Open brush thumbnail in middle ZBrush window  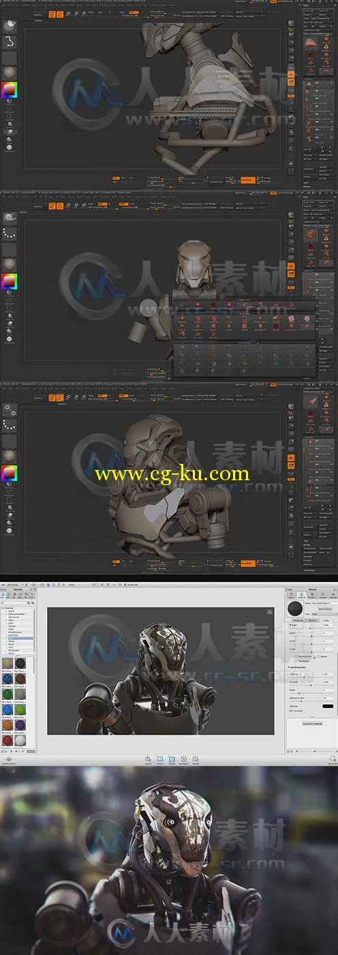coord(10,218)
